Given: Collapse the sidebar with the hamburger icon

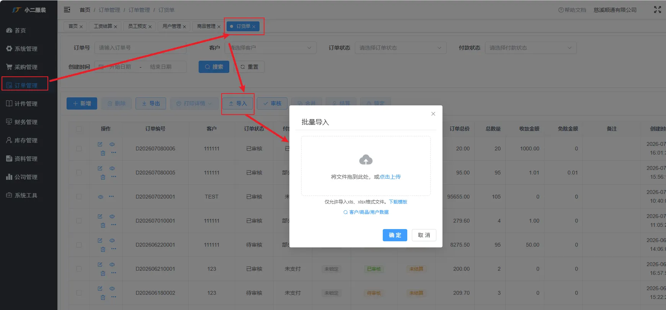Looking at the screenshot, I should pyautogui.click(x=67, y=10).
